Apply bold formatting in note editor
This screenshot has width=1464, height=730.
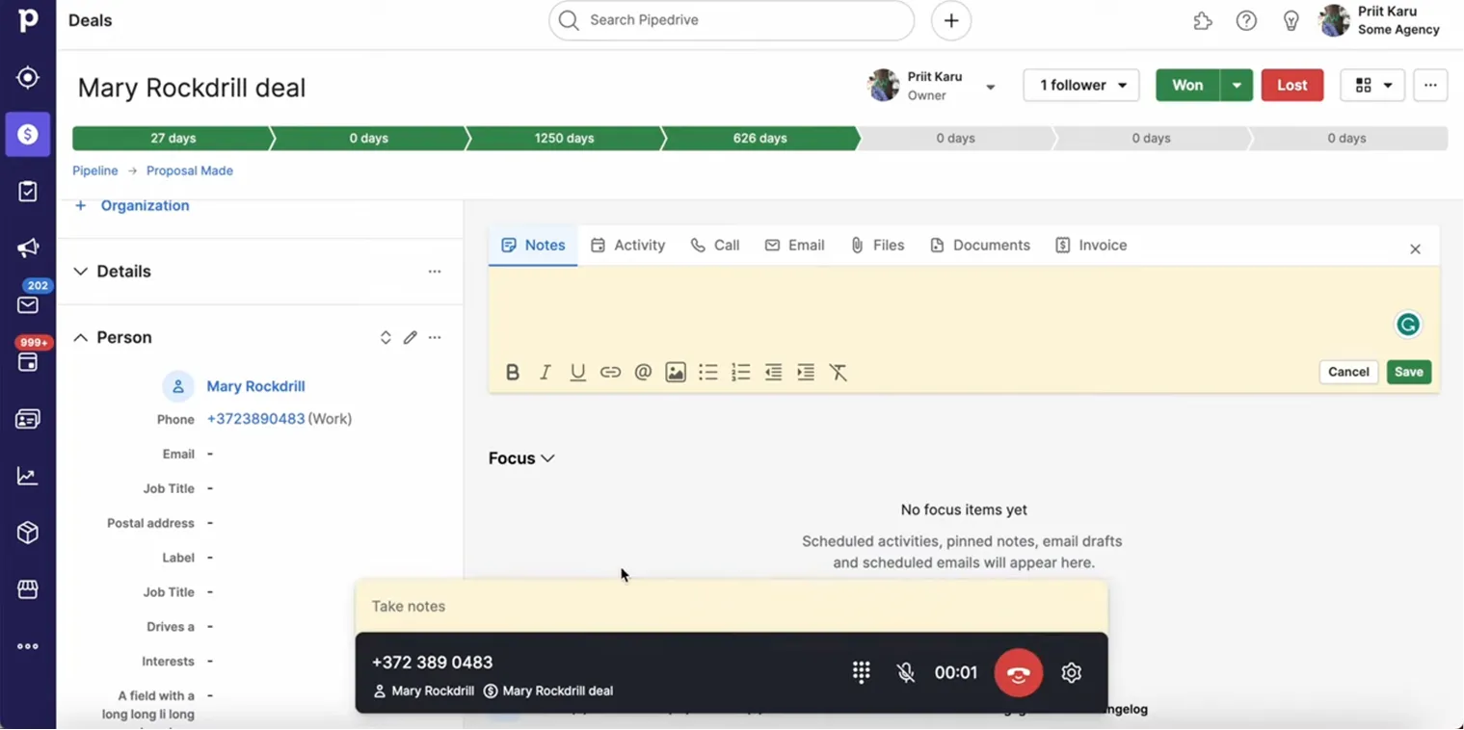513,373
